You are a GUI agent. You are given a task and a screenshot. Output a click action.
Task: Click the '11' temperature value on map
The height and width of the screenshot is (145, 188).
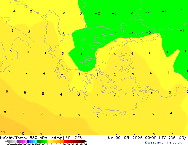pyautogui.click(x=3, y=132)
